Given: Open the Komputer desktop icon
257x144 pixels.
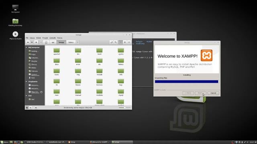Looking at the screenshot, I should click(15, 9).
